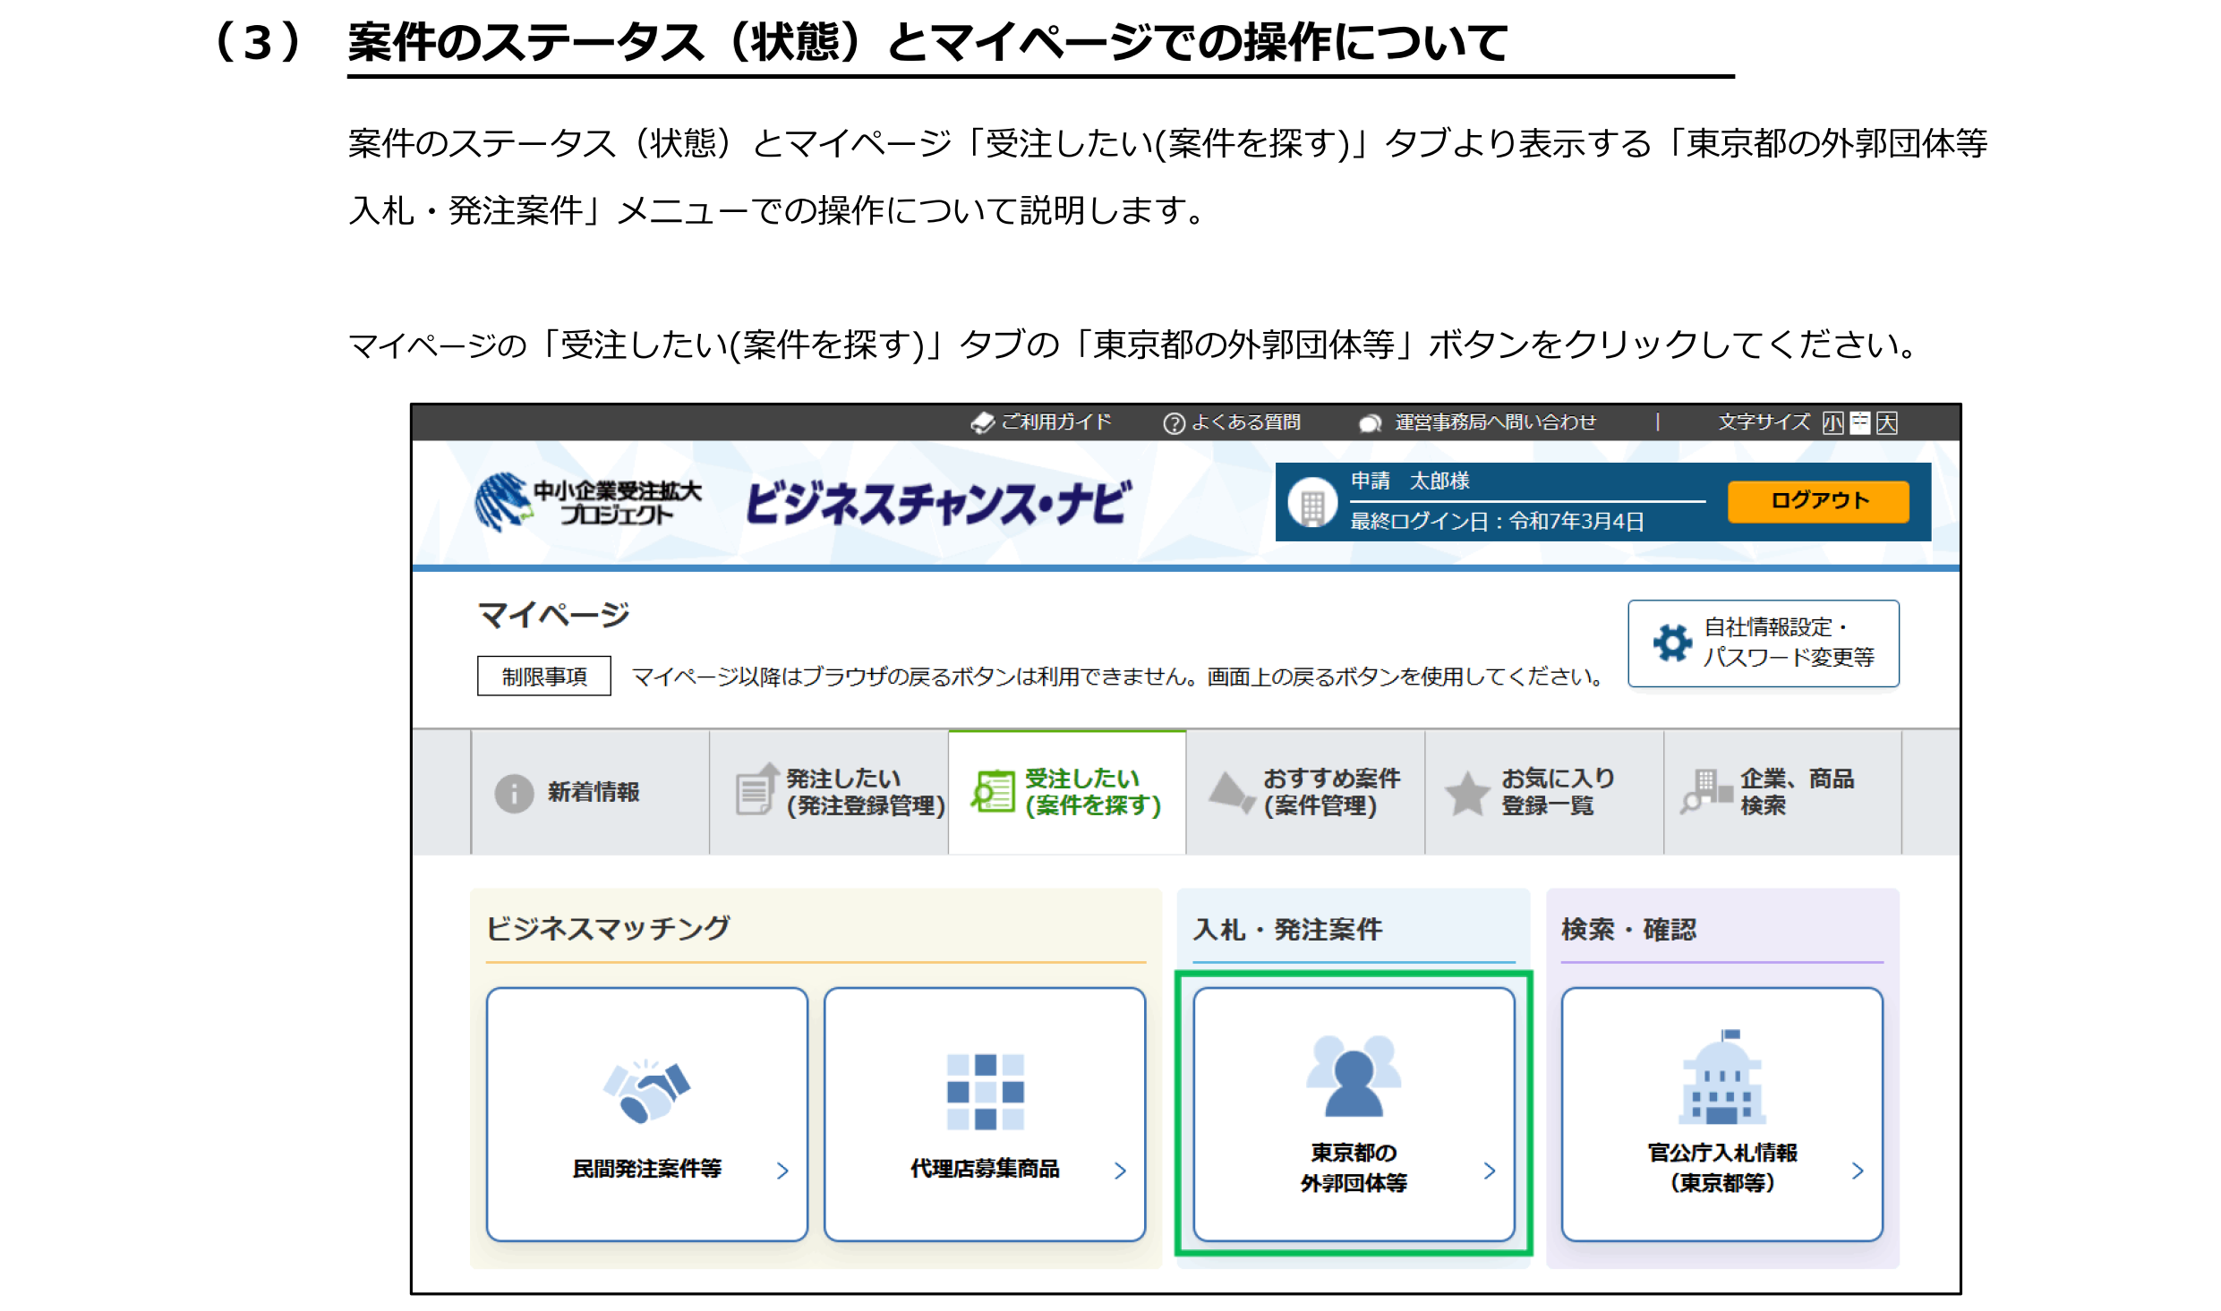Image resolution: width=2221 pixels, height=1311 pixels.
Task: Click chevron arrow on 代理店募集商品 card
Action: coord(1120,1171)
